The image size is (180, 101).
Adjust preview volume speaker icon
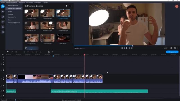171,48
